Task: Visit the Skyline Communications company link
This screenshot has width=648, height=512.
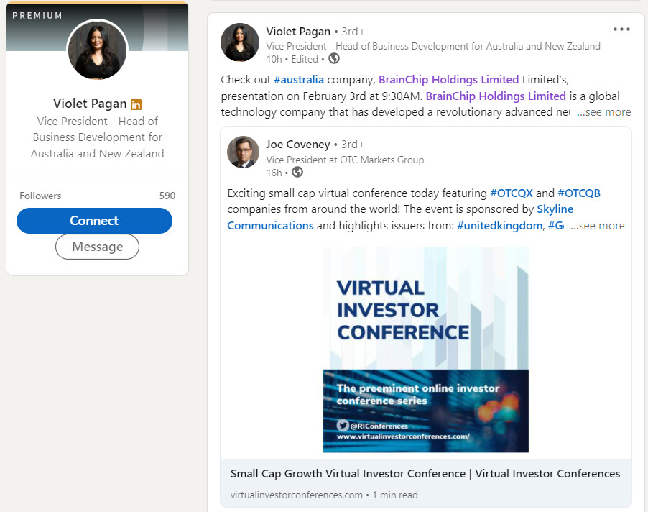Action: (555, 209)
